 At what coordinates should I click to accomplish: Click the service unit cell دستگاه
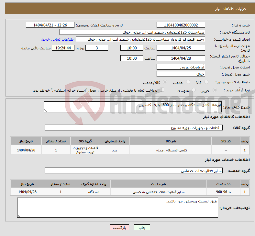(94, 192)
